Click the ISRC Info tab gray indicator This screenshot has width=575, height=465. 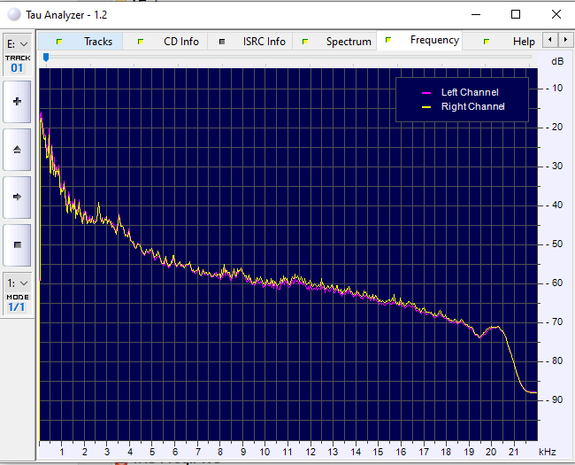[222, 42]
